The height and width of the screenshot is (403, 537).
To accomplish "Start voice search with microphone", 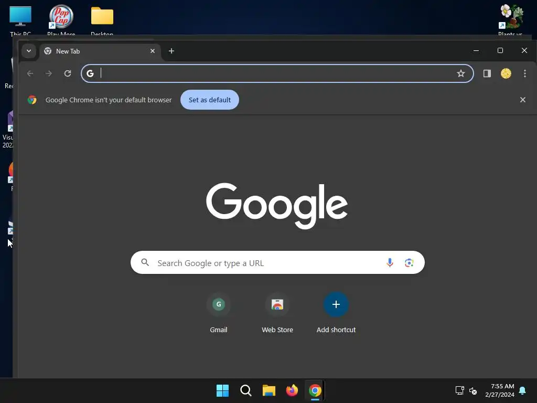I will (390, 262).
